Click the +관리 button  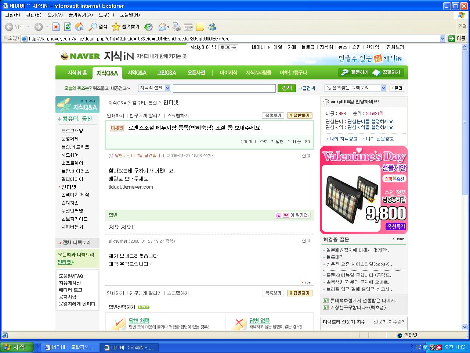tap(397, 88)
